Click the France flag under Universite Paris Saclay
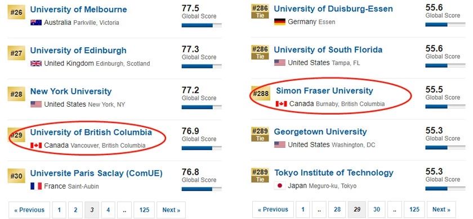 pos(36,186)
